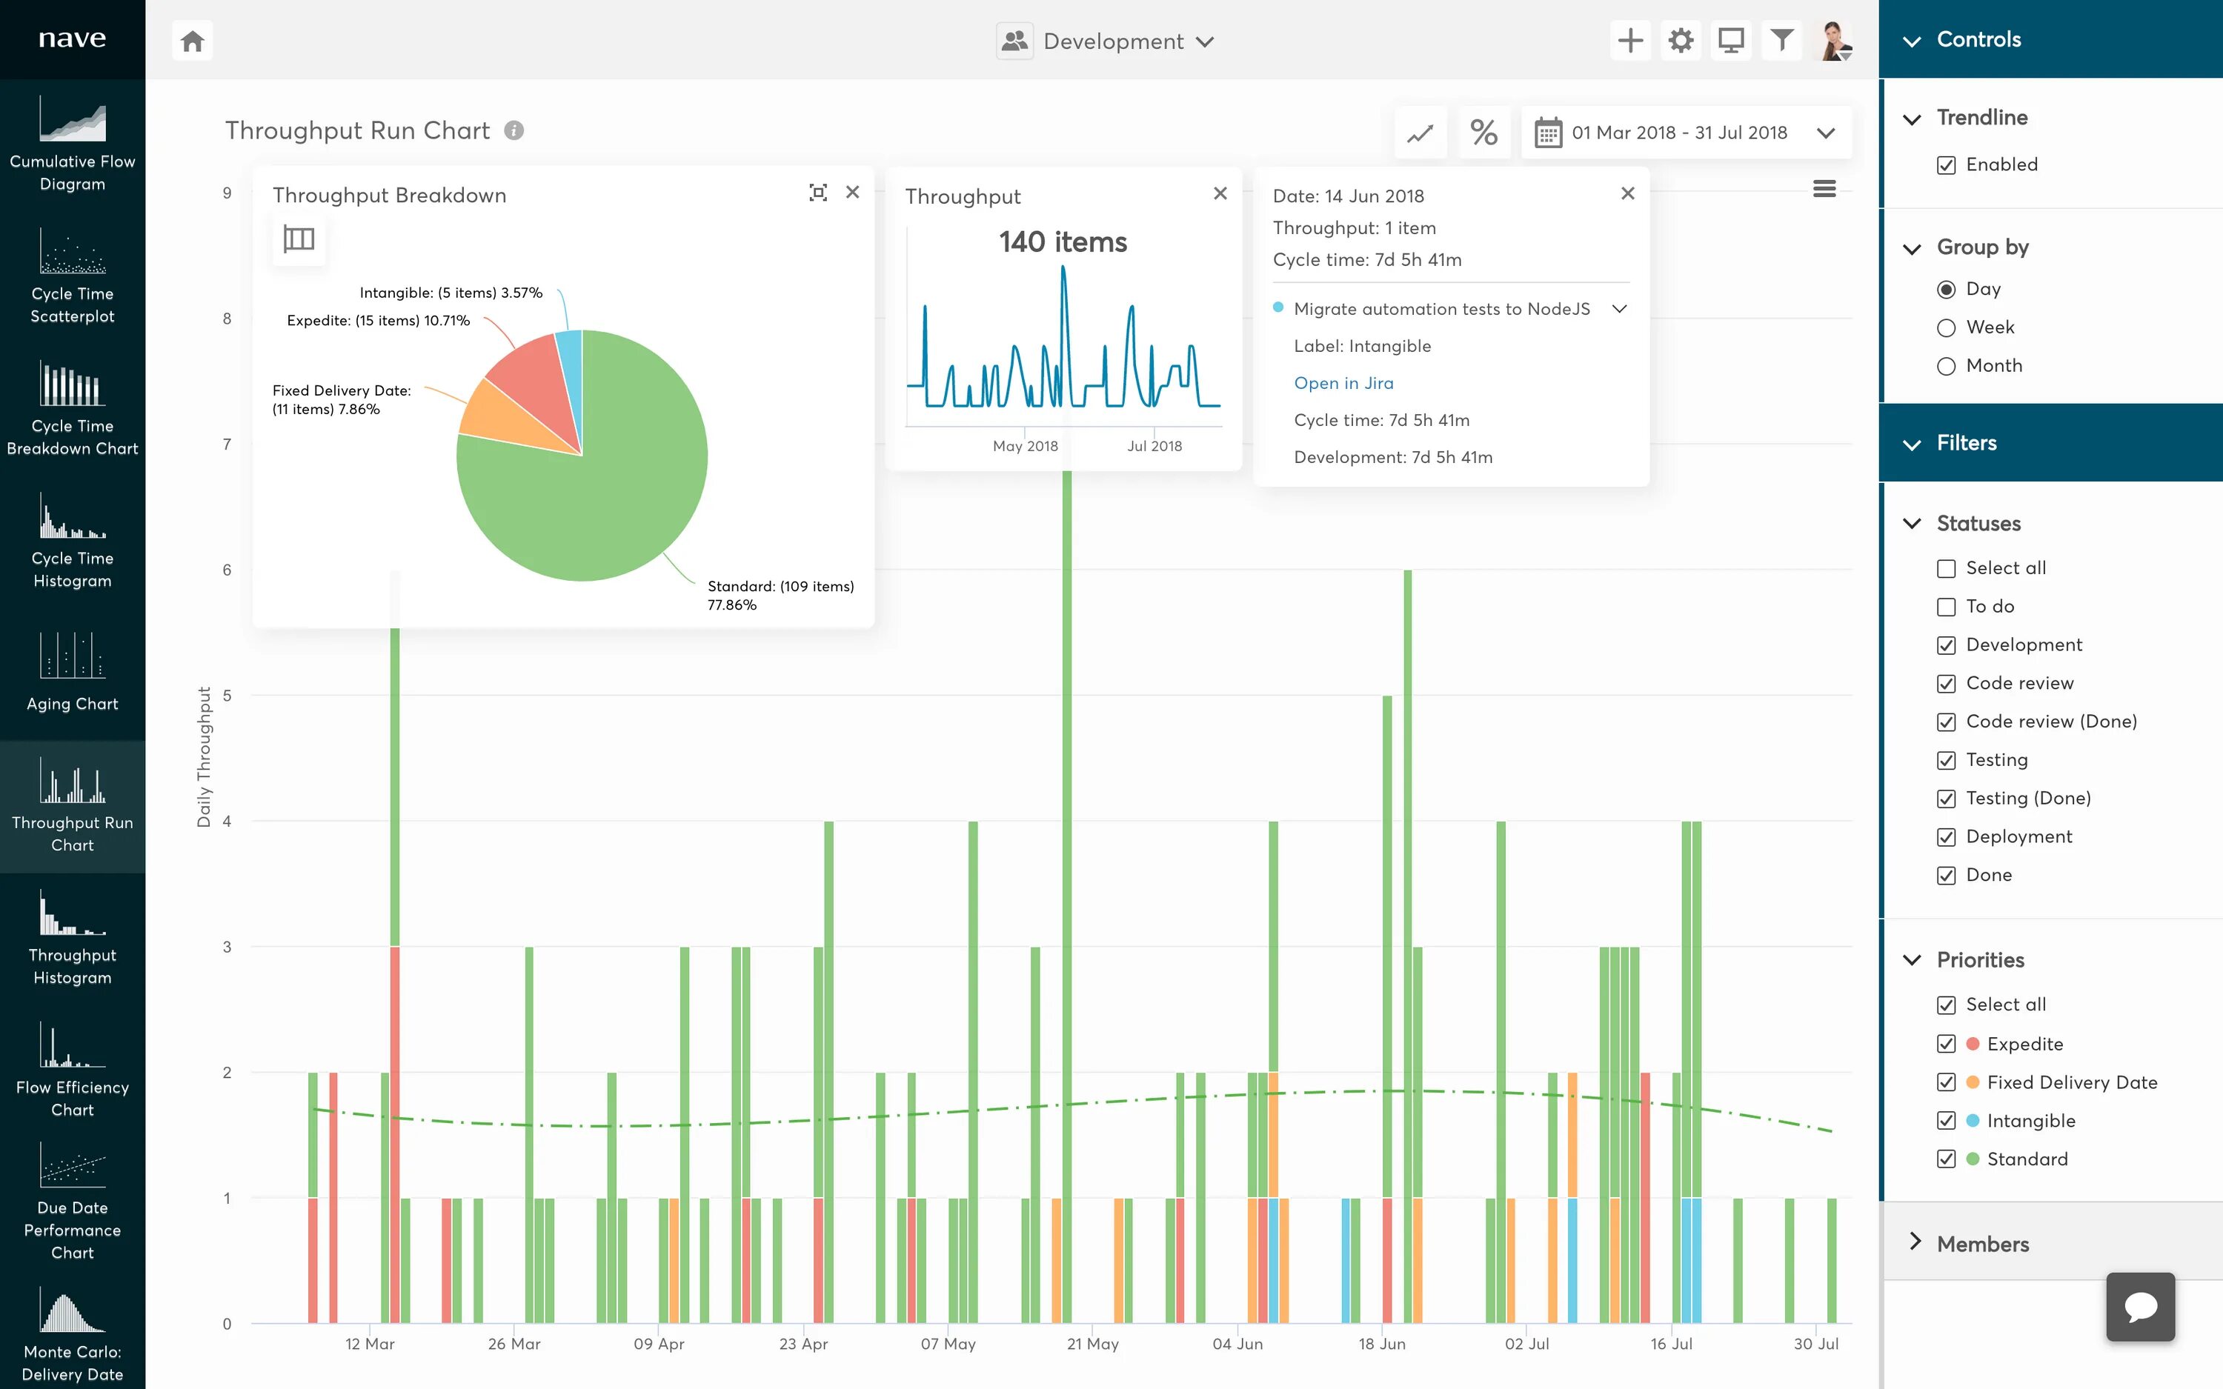Click the home icon button
Screen dimensions: 2223x1389
tap(192, 41)
